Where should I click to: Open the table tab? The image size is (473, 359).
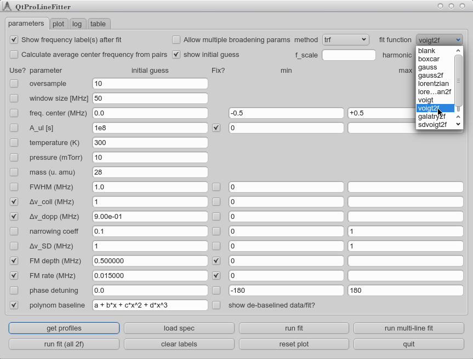(98, 24)
